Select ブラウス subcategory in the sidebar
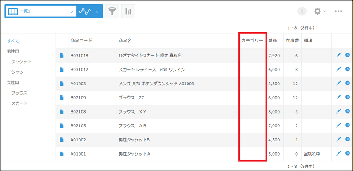 coord(19,93)
